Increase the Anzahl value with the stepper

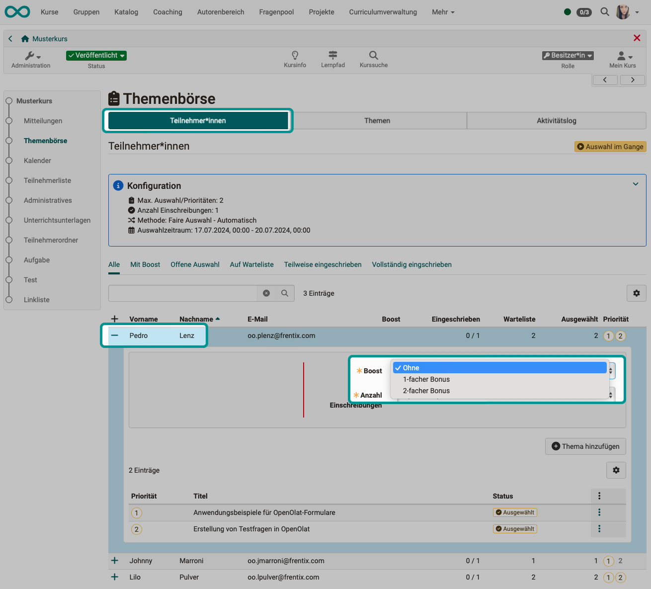(610, 392)
